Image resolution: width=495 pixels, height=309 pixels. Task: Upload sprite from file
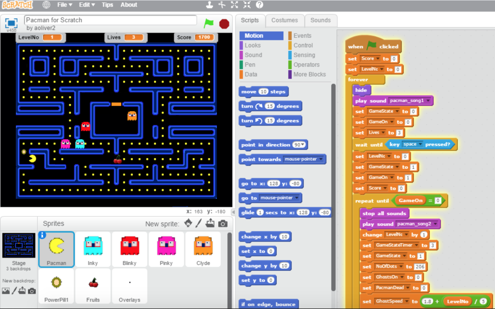[210, 223]
